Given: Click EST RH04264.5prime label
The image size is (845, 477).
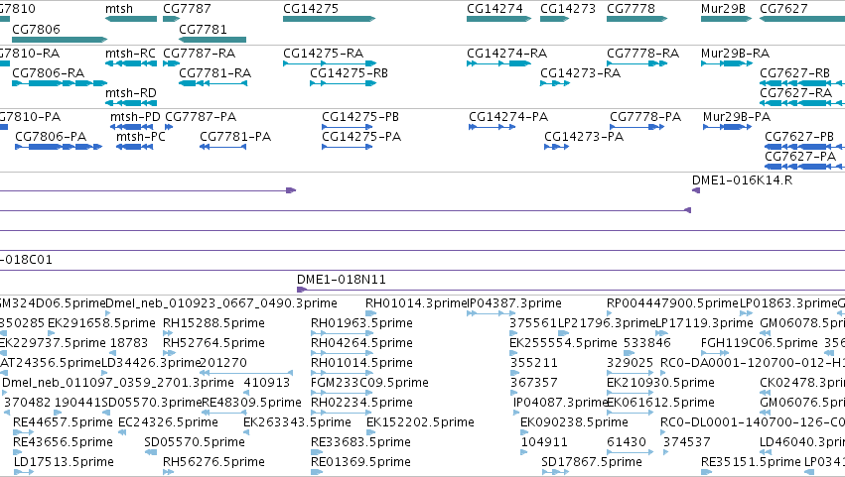Looking at the screenshot, I should pyautogui.click(x=361, y=343).
